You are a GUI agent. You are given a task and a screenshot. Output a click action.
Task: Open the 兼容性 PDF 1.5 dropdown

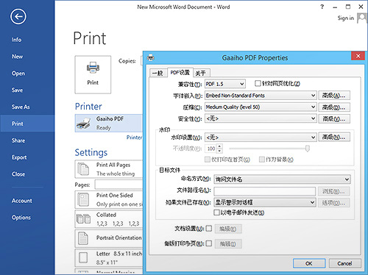pos(225,84)
